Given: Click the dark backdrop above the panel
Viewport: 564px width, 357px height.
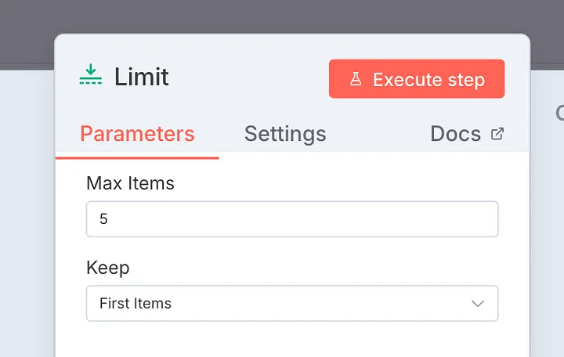Looking at the screenshot, I should click(282, 16).
